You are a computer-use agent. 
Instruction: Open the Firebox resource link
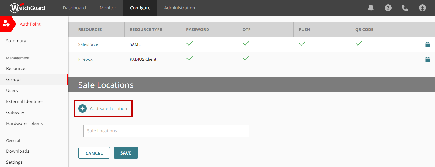(85, 59)
